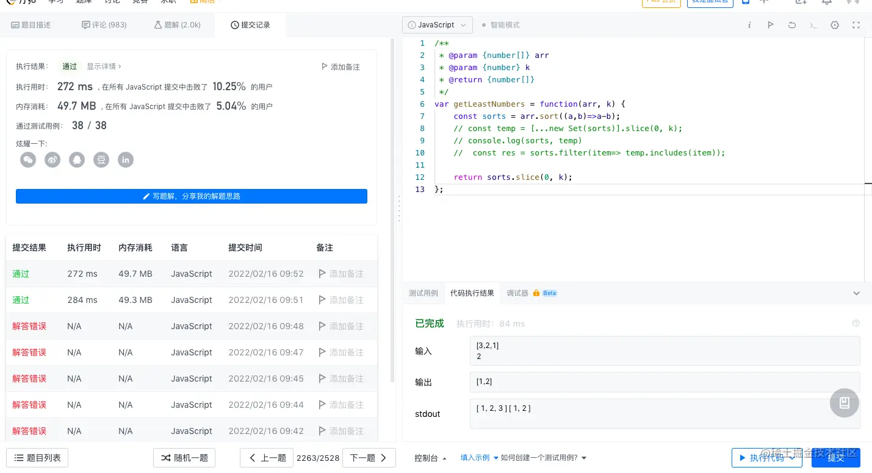872x473 pixels.
Task: Open the 填入示例 dropdown
Action: point(479,458)
